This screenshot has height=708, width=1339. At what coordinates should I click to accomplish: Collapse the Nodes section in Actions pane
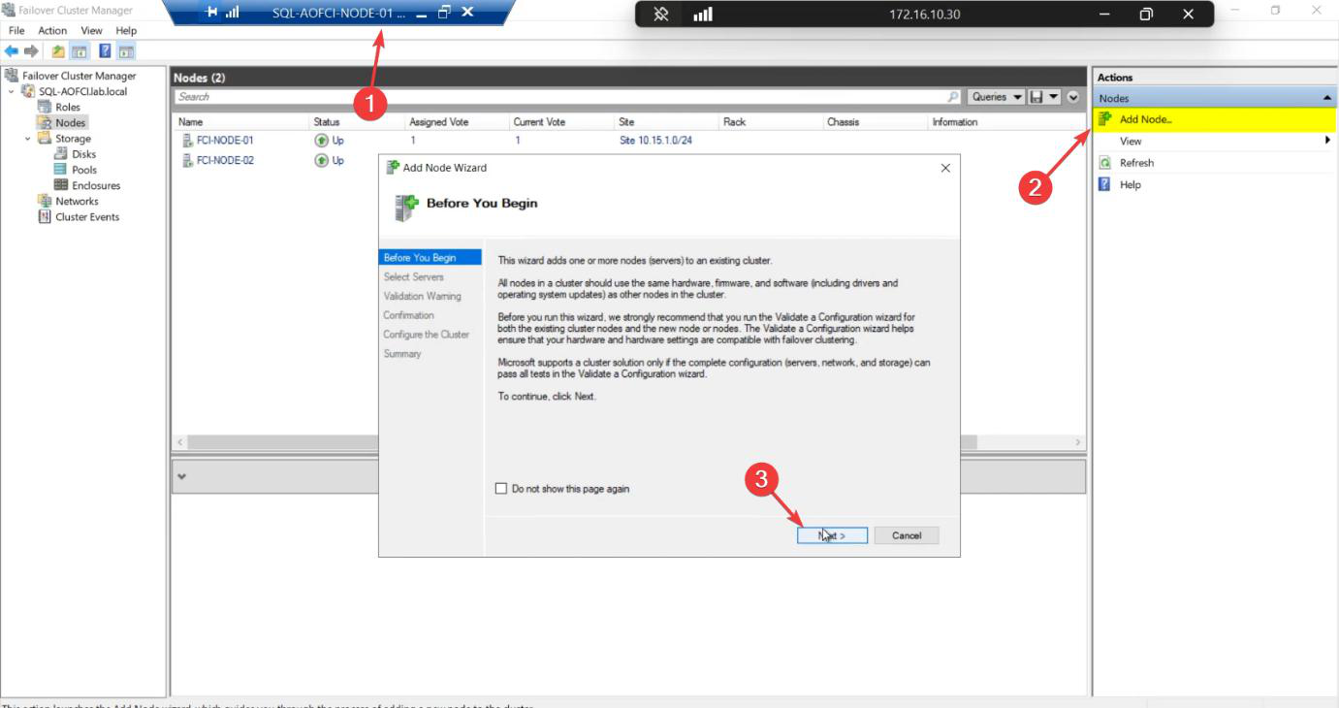[x=1326, y=98]
